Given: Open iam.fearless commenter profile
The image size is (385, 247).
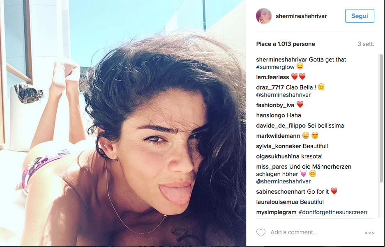Looking at the screenshot, I should tap(272, 77).
